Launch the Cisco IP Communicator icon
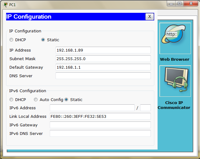Screen dimensions: 200x159 point(175,81)
